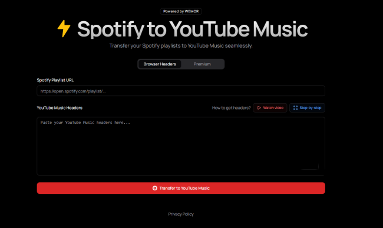Click the 'YouTube Music Headers' label
383x228 pixels.
(60, 108)
